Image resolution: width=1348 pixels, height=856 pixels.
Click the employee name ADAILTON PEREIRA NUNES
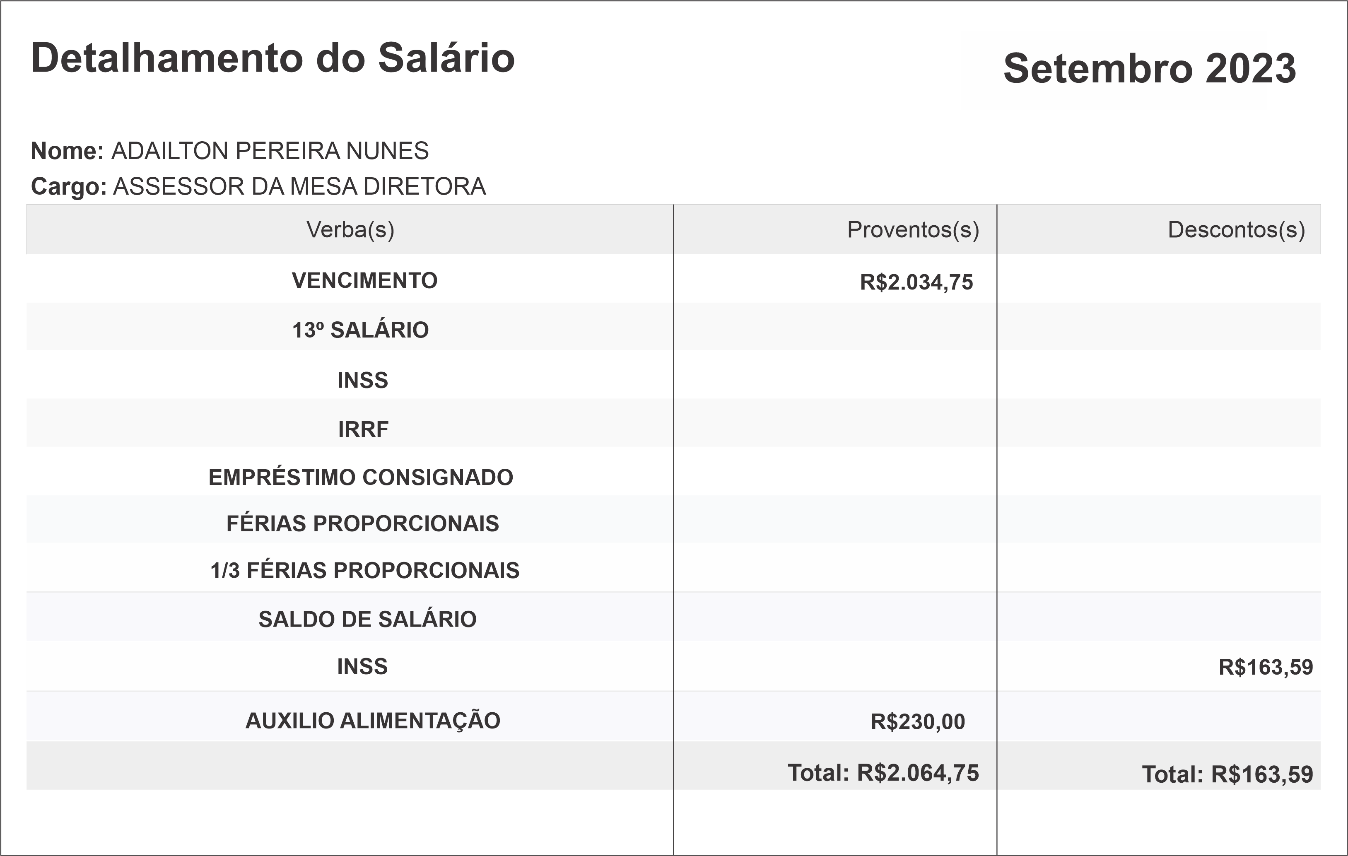tap(270, 151)
